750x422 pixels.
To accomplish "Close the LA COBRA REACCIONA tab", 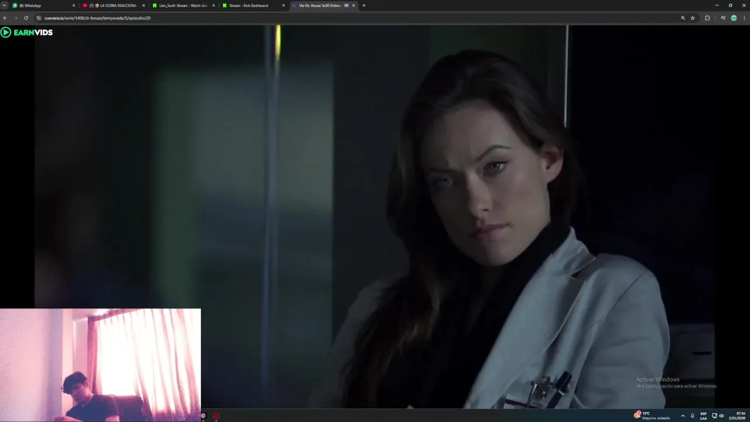I will coord(144,5).
